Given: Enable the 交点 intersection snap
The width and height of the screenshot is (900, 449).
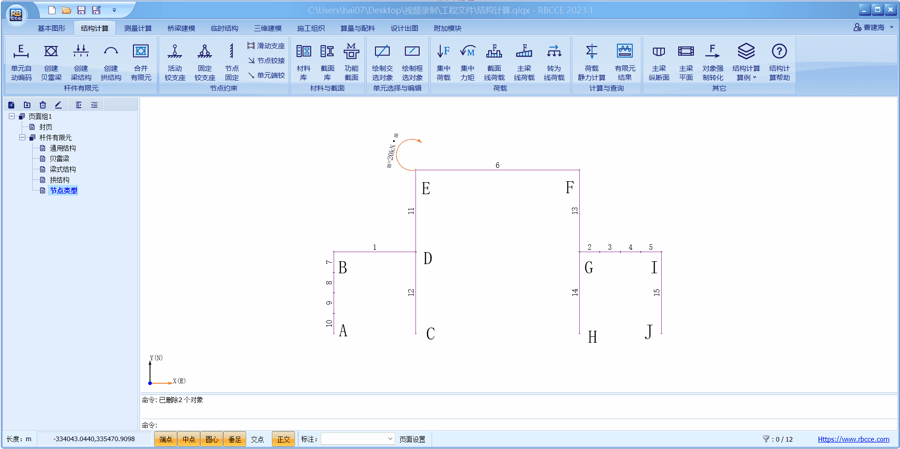Looking at the screenshot, I should point(257,439).
